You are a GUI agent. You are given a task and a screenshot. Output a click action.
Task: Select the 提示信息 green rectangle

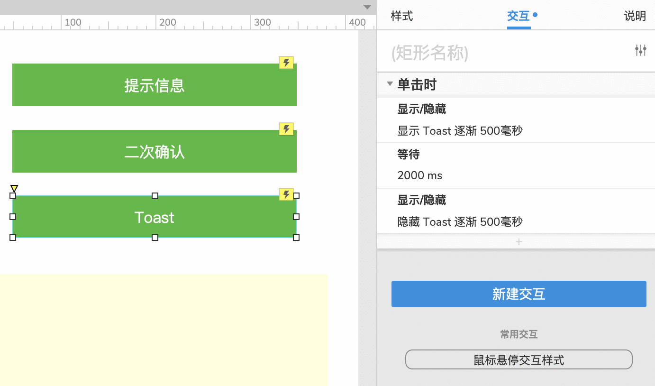click(155, 85)
